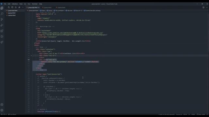This screenshot has width=209, height=117.
Task: Collapse all folders in Explorer
Action: click(x=19, y=7)
